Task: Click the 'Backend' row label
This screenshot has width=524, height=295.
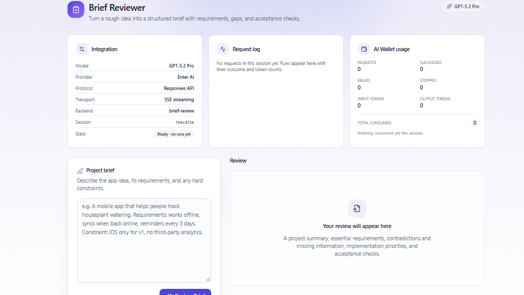Action: point(84,111)
